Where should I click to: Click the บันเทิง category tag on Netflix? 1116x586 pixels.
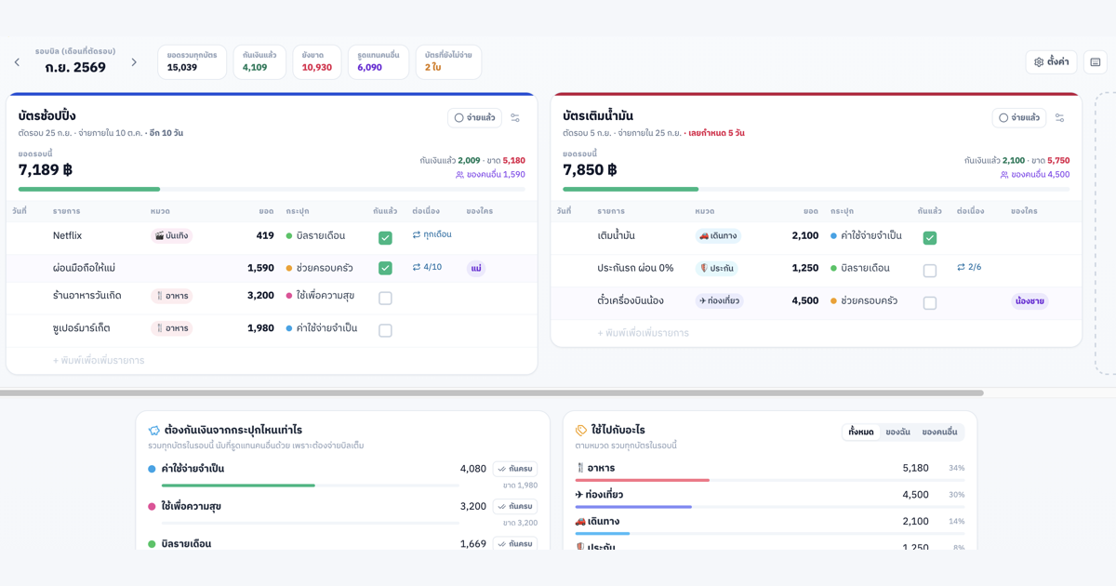tap(172, 236)
